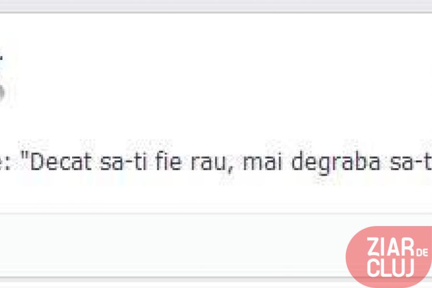
Task: Click the word "Decat" in the quote
Action: point(61,162)
